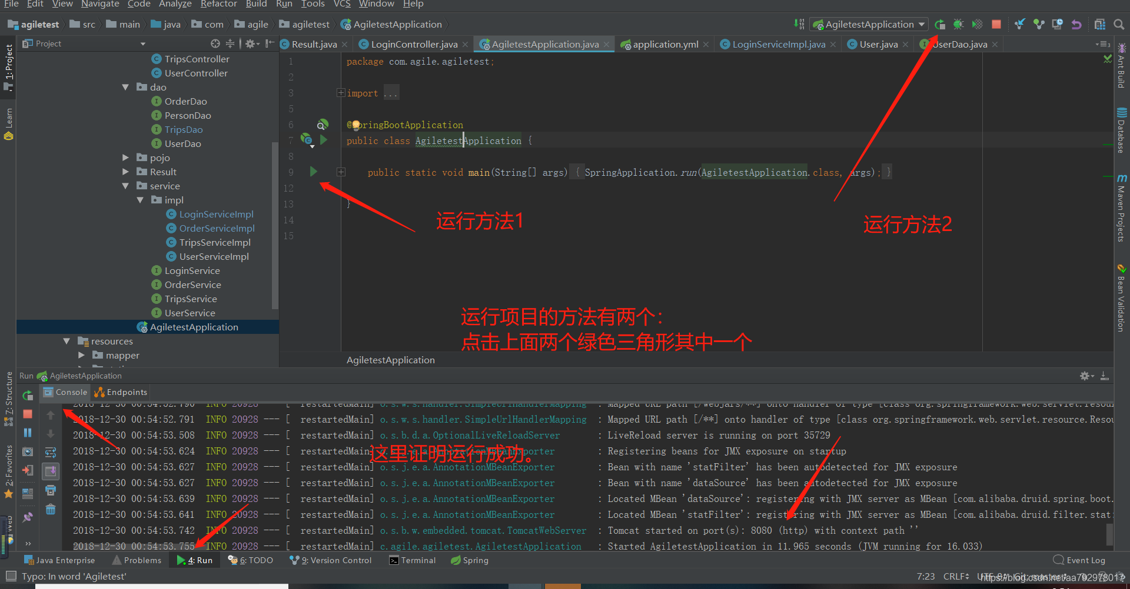Expand the Result folder

125,172
